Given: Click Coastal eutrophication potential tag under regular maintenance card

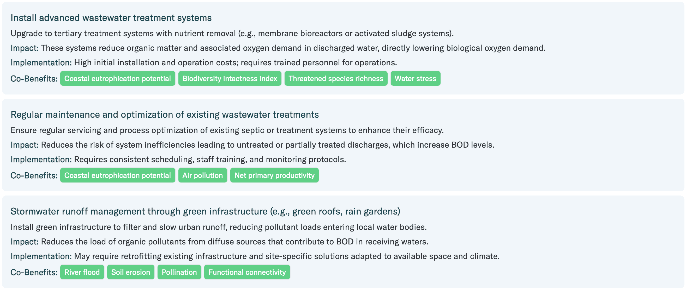Looking at the screenshot, I should (117, 175).
